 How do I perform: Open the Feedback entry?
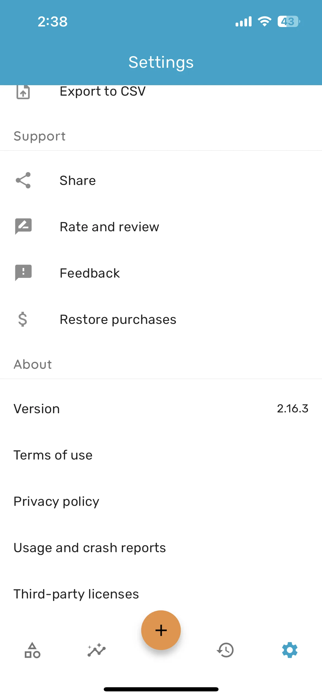click(161, 273)
